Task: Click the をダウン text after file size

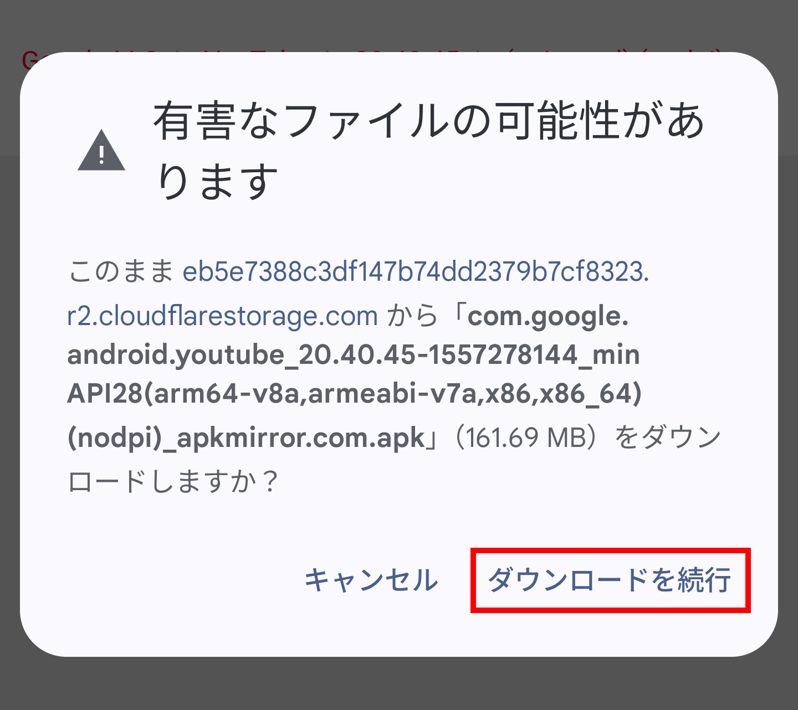Action: (668, 438)
